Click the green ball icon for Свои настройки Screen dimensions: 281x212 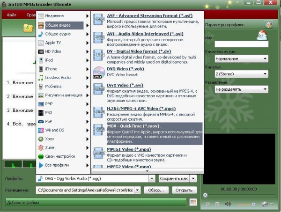[x=41, y=156]
